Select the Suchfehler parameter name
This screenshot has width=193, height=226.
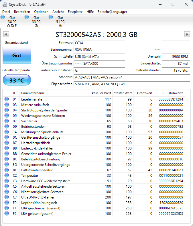pos(29,121)
